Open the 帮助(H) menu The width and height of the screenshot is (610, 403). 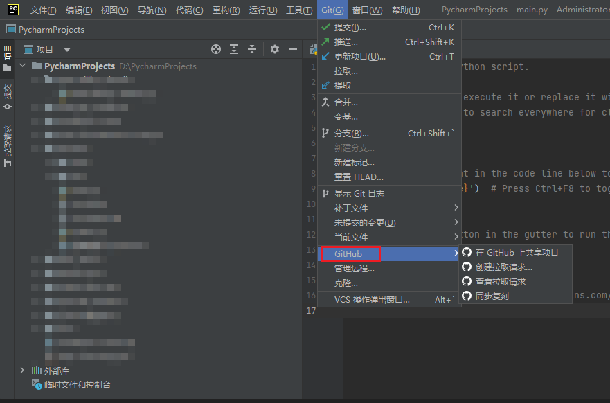click(406, 10)
